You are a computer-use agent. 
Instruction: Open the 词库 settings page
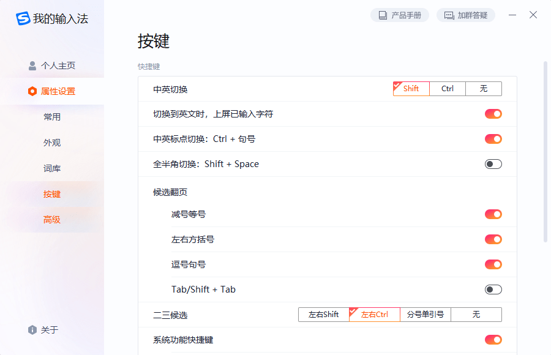53,168
